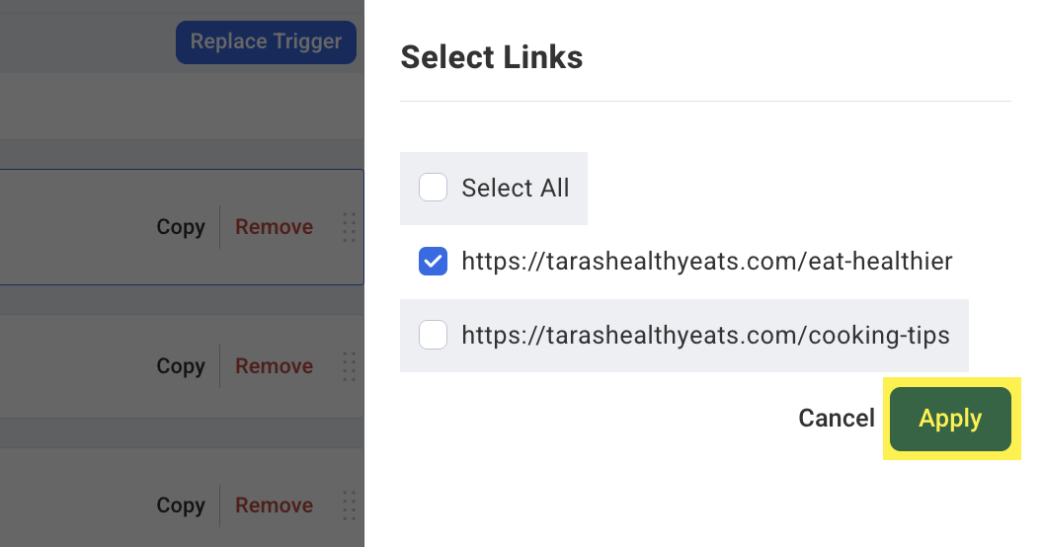Copy the middle action row

point(181,366)
